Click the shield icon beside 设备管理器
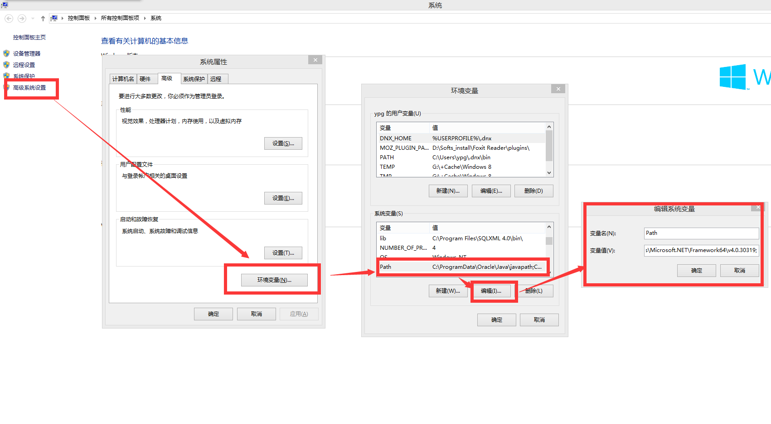Image resolution: width=771 pixels, height=424 pixels. pos(6,53)
